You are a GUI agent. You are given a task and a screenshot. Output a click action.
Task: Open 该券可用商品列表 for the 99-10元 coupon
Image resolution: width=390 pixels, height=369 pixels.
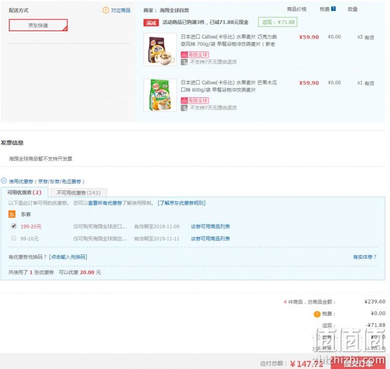click(x=210, y=238)
